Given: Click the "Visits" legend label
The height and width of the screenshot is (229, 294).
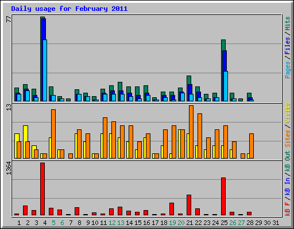Looking at the screenshot, I should tap(288, 113).
